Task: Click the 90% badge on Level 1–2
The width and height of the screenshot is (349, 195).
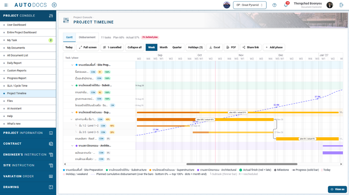Action: pos(112,126)
